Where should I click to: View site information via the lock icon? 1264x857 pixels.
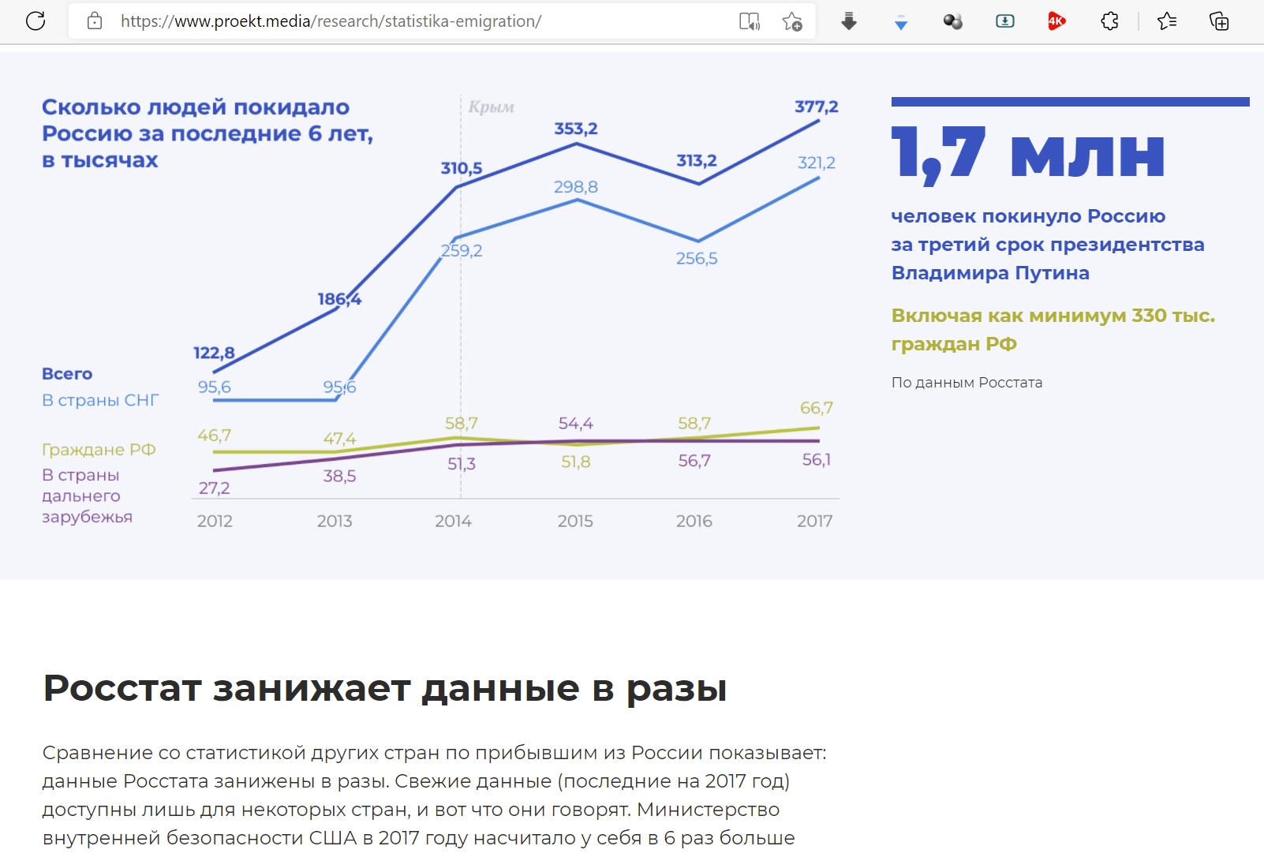[95, 21]
